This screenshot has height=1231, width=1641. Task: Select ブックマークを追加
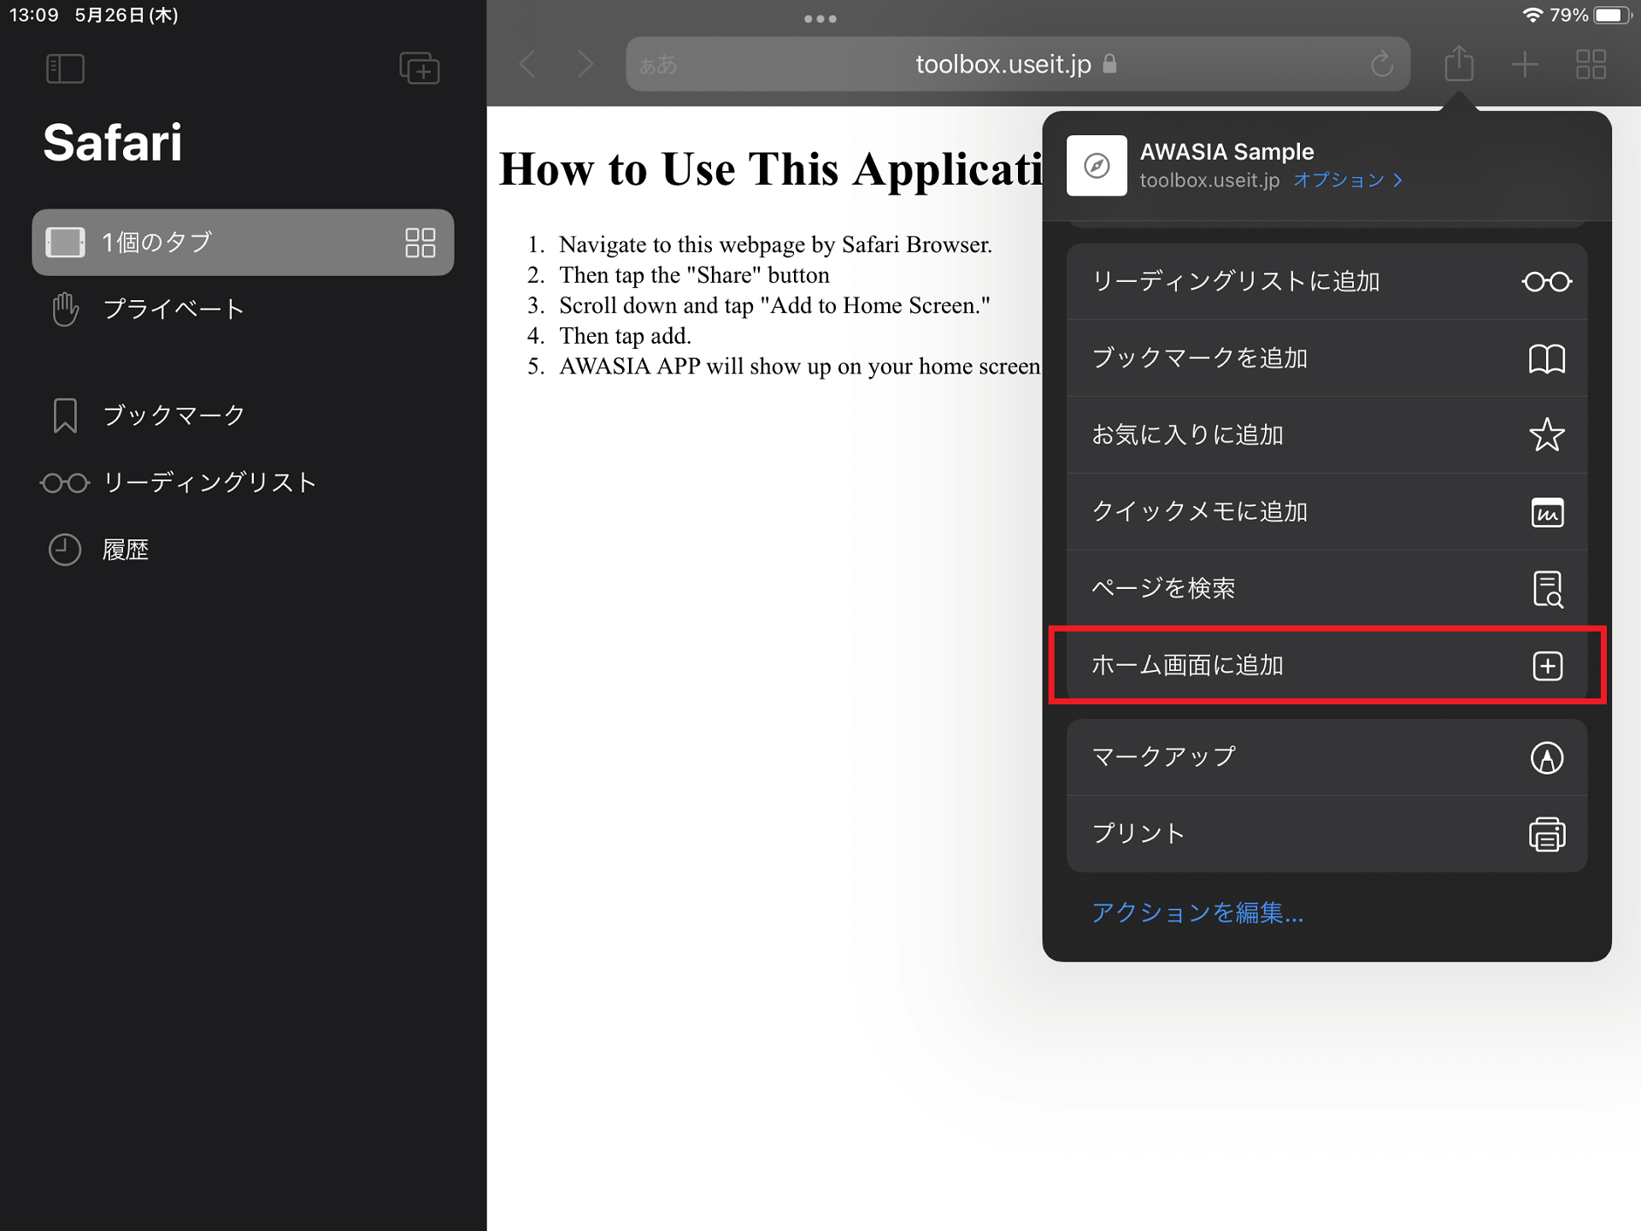[1326, 358]
